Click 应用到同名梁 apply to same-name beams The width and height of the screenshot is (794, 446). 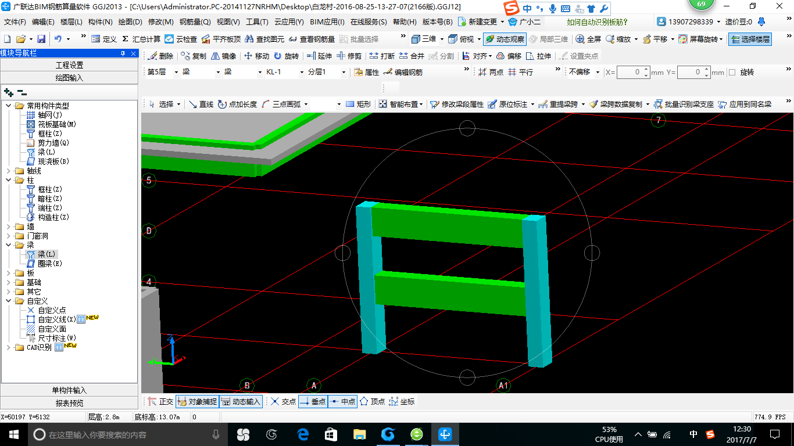tap(745, 105)
